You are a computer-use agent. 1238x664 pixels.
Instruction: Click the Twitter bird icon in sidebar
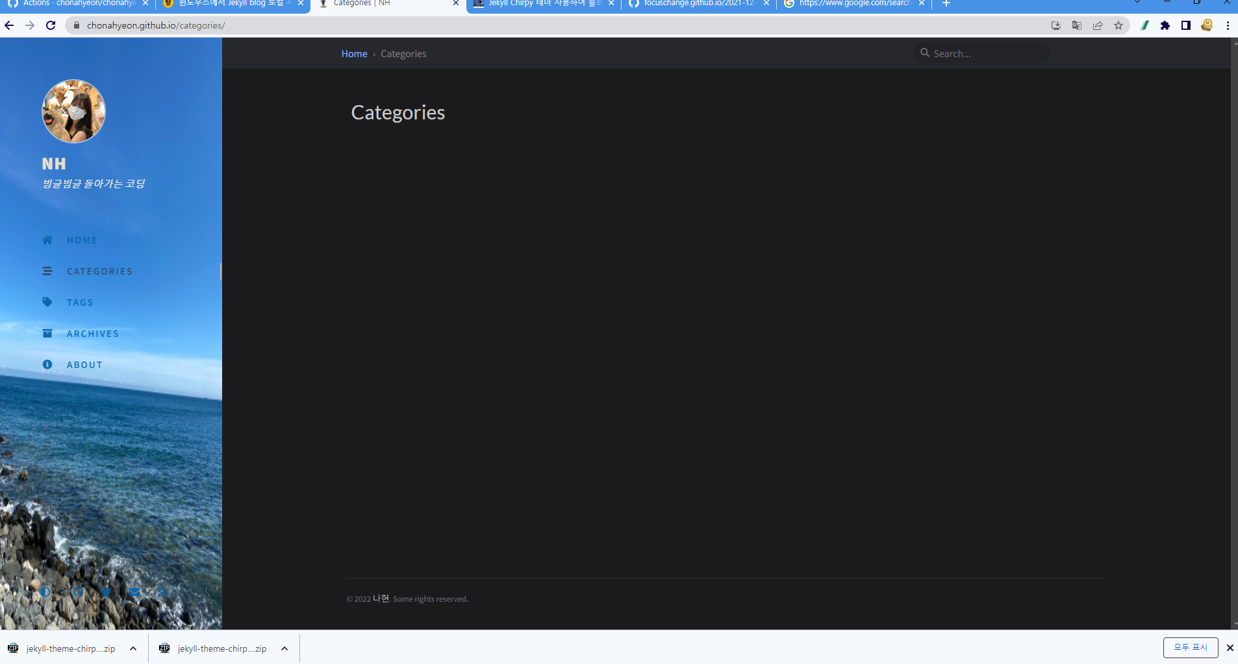pos(107,592)
